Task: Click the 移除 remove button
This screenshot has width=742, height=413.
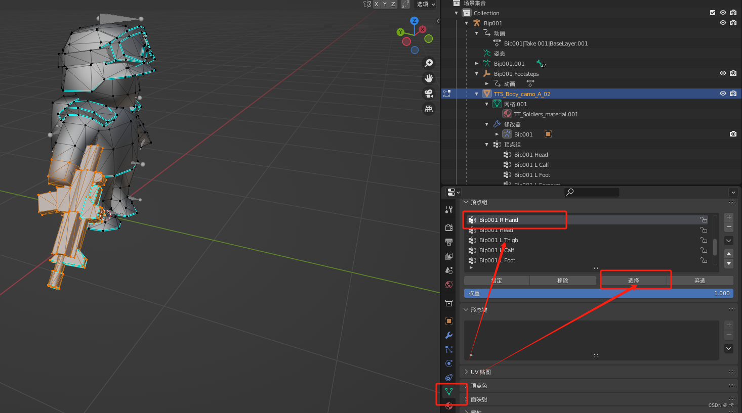Action: (563, 281)
